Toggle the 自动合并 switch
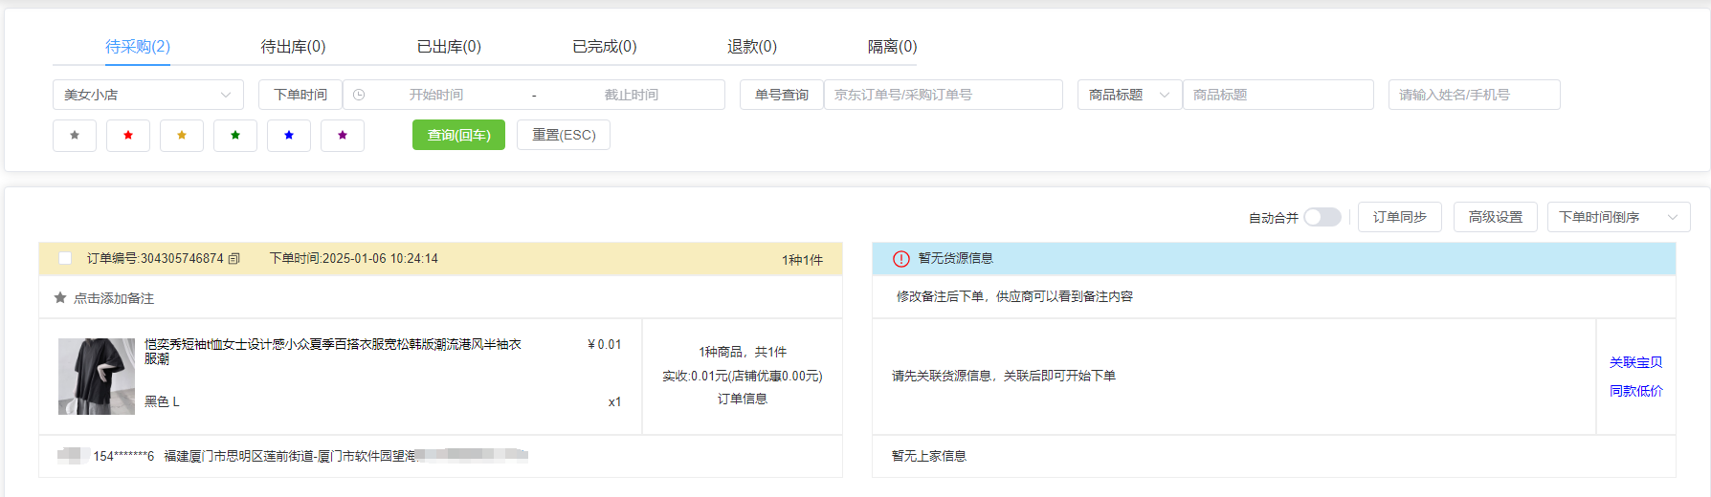The width and height of the screenshot is (1711, 497). pos(1322,218)
